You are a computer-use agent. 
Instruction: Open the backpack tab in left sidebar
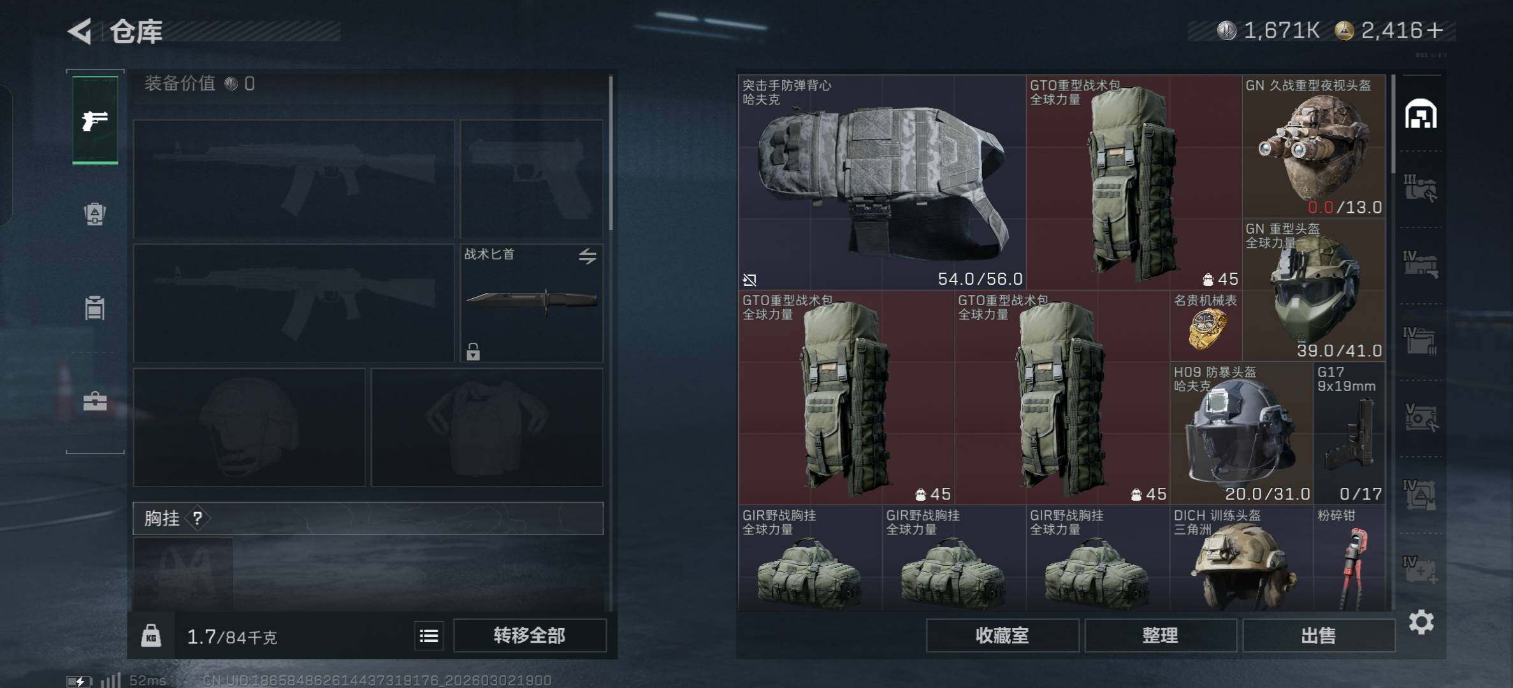[95, 213]
